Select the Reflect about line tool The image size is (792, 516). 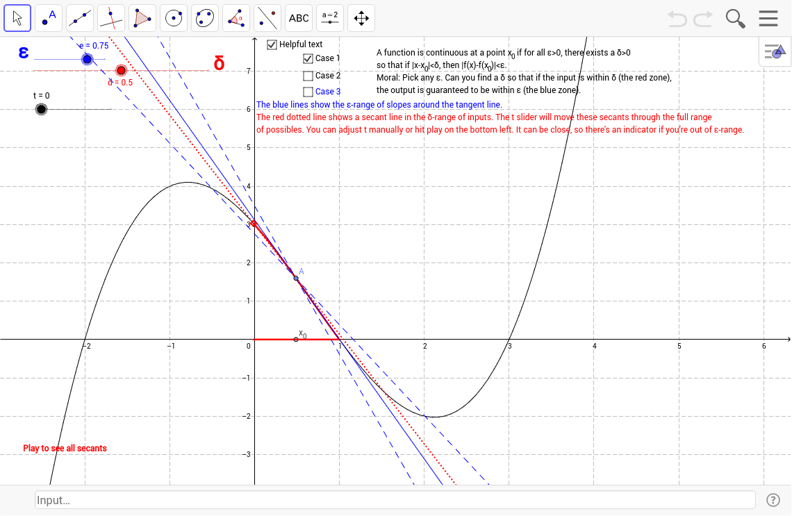point(267,18)
